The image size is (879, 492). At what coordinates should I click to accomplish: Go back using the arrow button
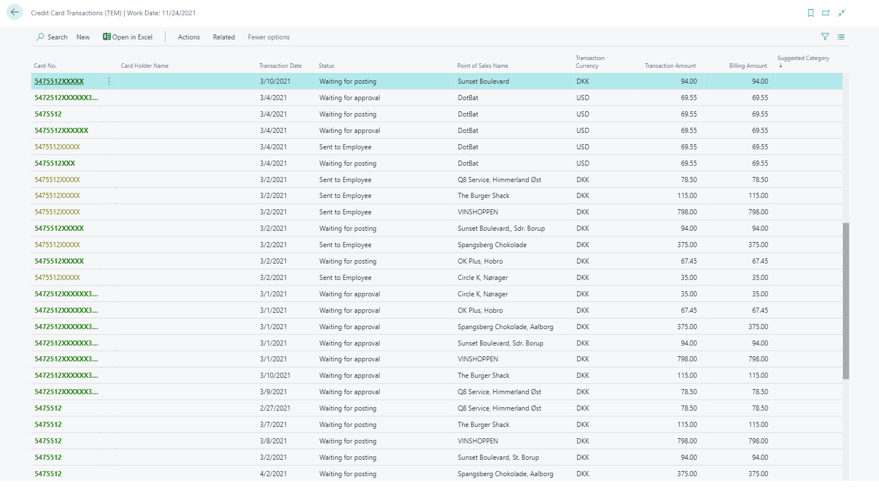(x=15, y=12)
